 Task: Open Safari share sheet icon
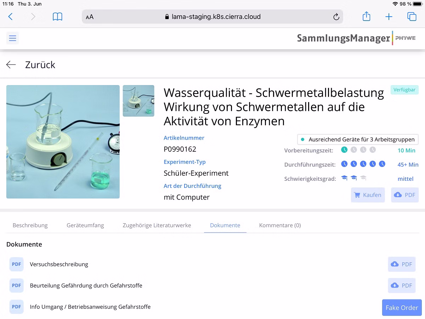pos(367,16)
